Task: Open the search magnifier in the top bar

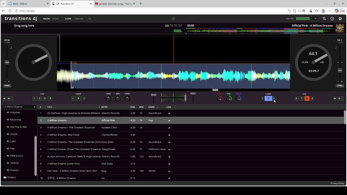Action: click(x=324, y=19)
